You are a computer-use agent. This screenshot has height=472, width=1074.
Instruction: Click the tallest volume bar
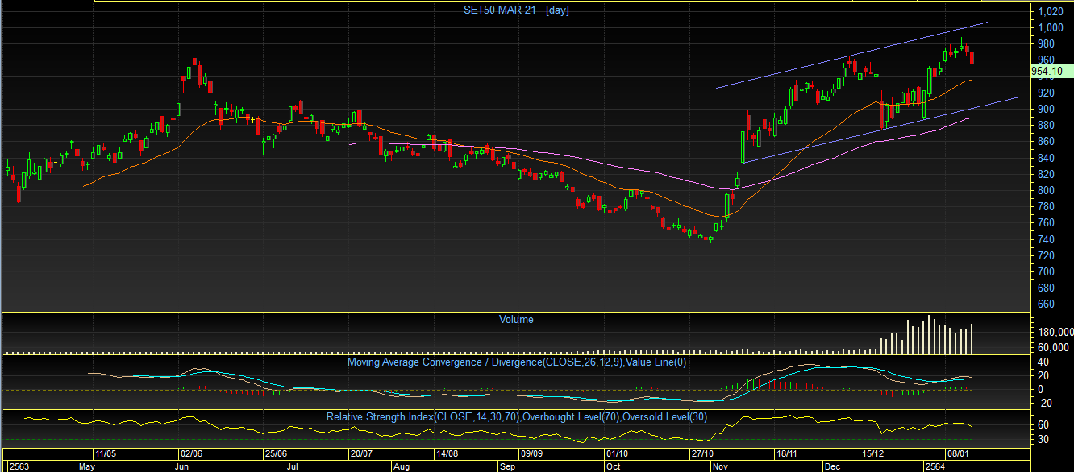(929, 334)
